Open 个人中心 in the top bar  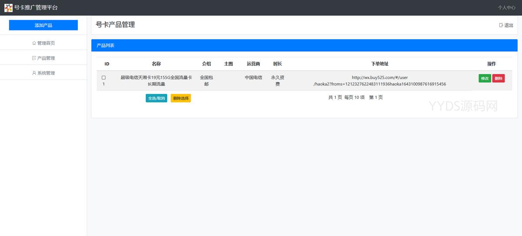pyautogui.click(x=507, y=8)
